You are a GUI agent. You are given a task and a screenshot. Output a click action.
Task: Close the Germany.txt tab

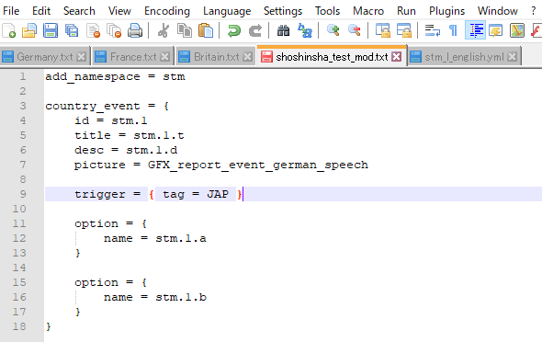82,56
